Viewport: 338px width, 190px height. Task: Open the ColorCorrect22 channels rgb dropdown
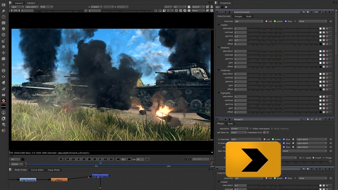(248, 21)
